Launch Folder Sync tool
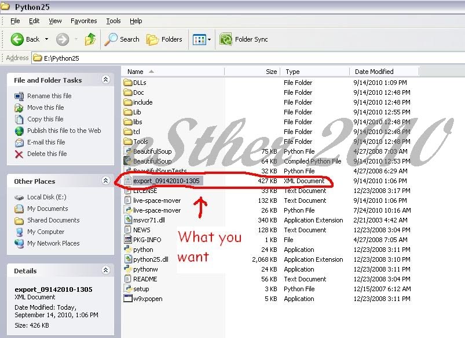This screenshot has width=465, height=338. pos(243,39)
